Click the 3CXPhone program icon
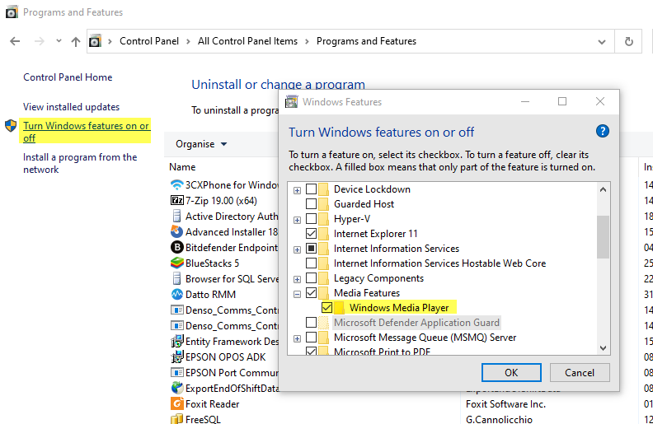This screenshot has width=653, height=424. point(177,184)
